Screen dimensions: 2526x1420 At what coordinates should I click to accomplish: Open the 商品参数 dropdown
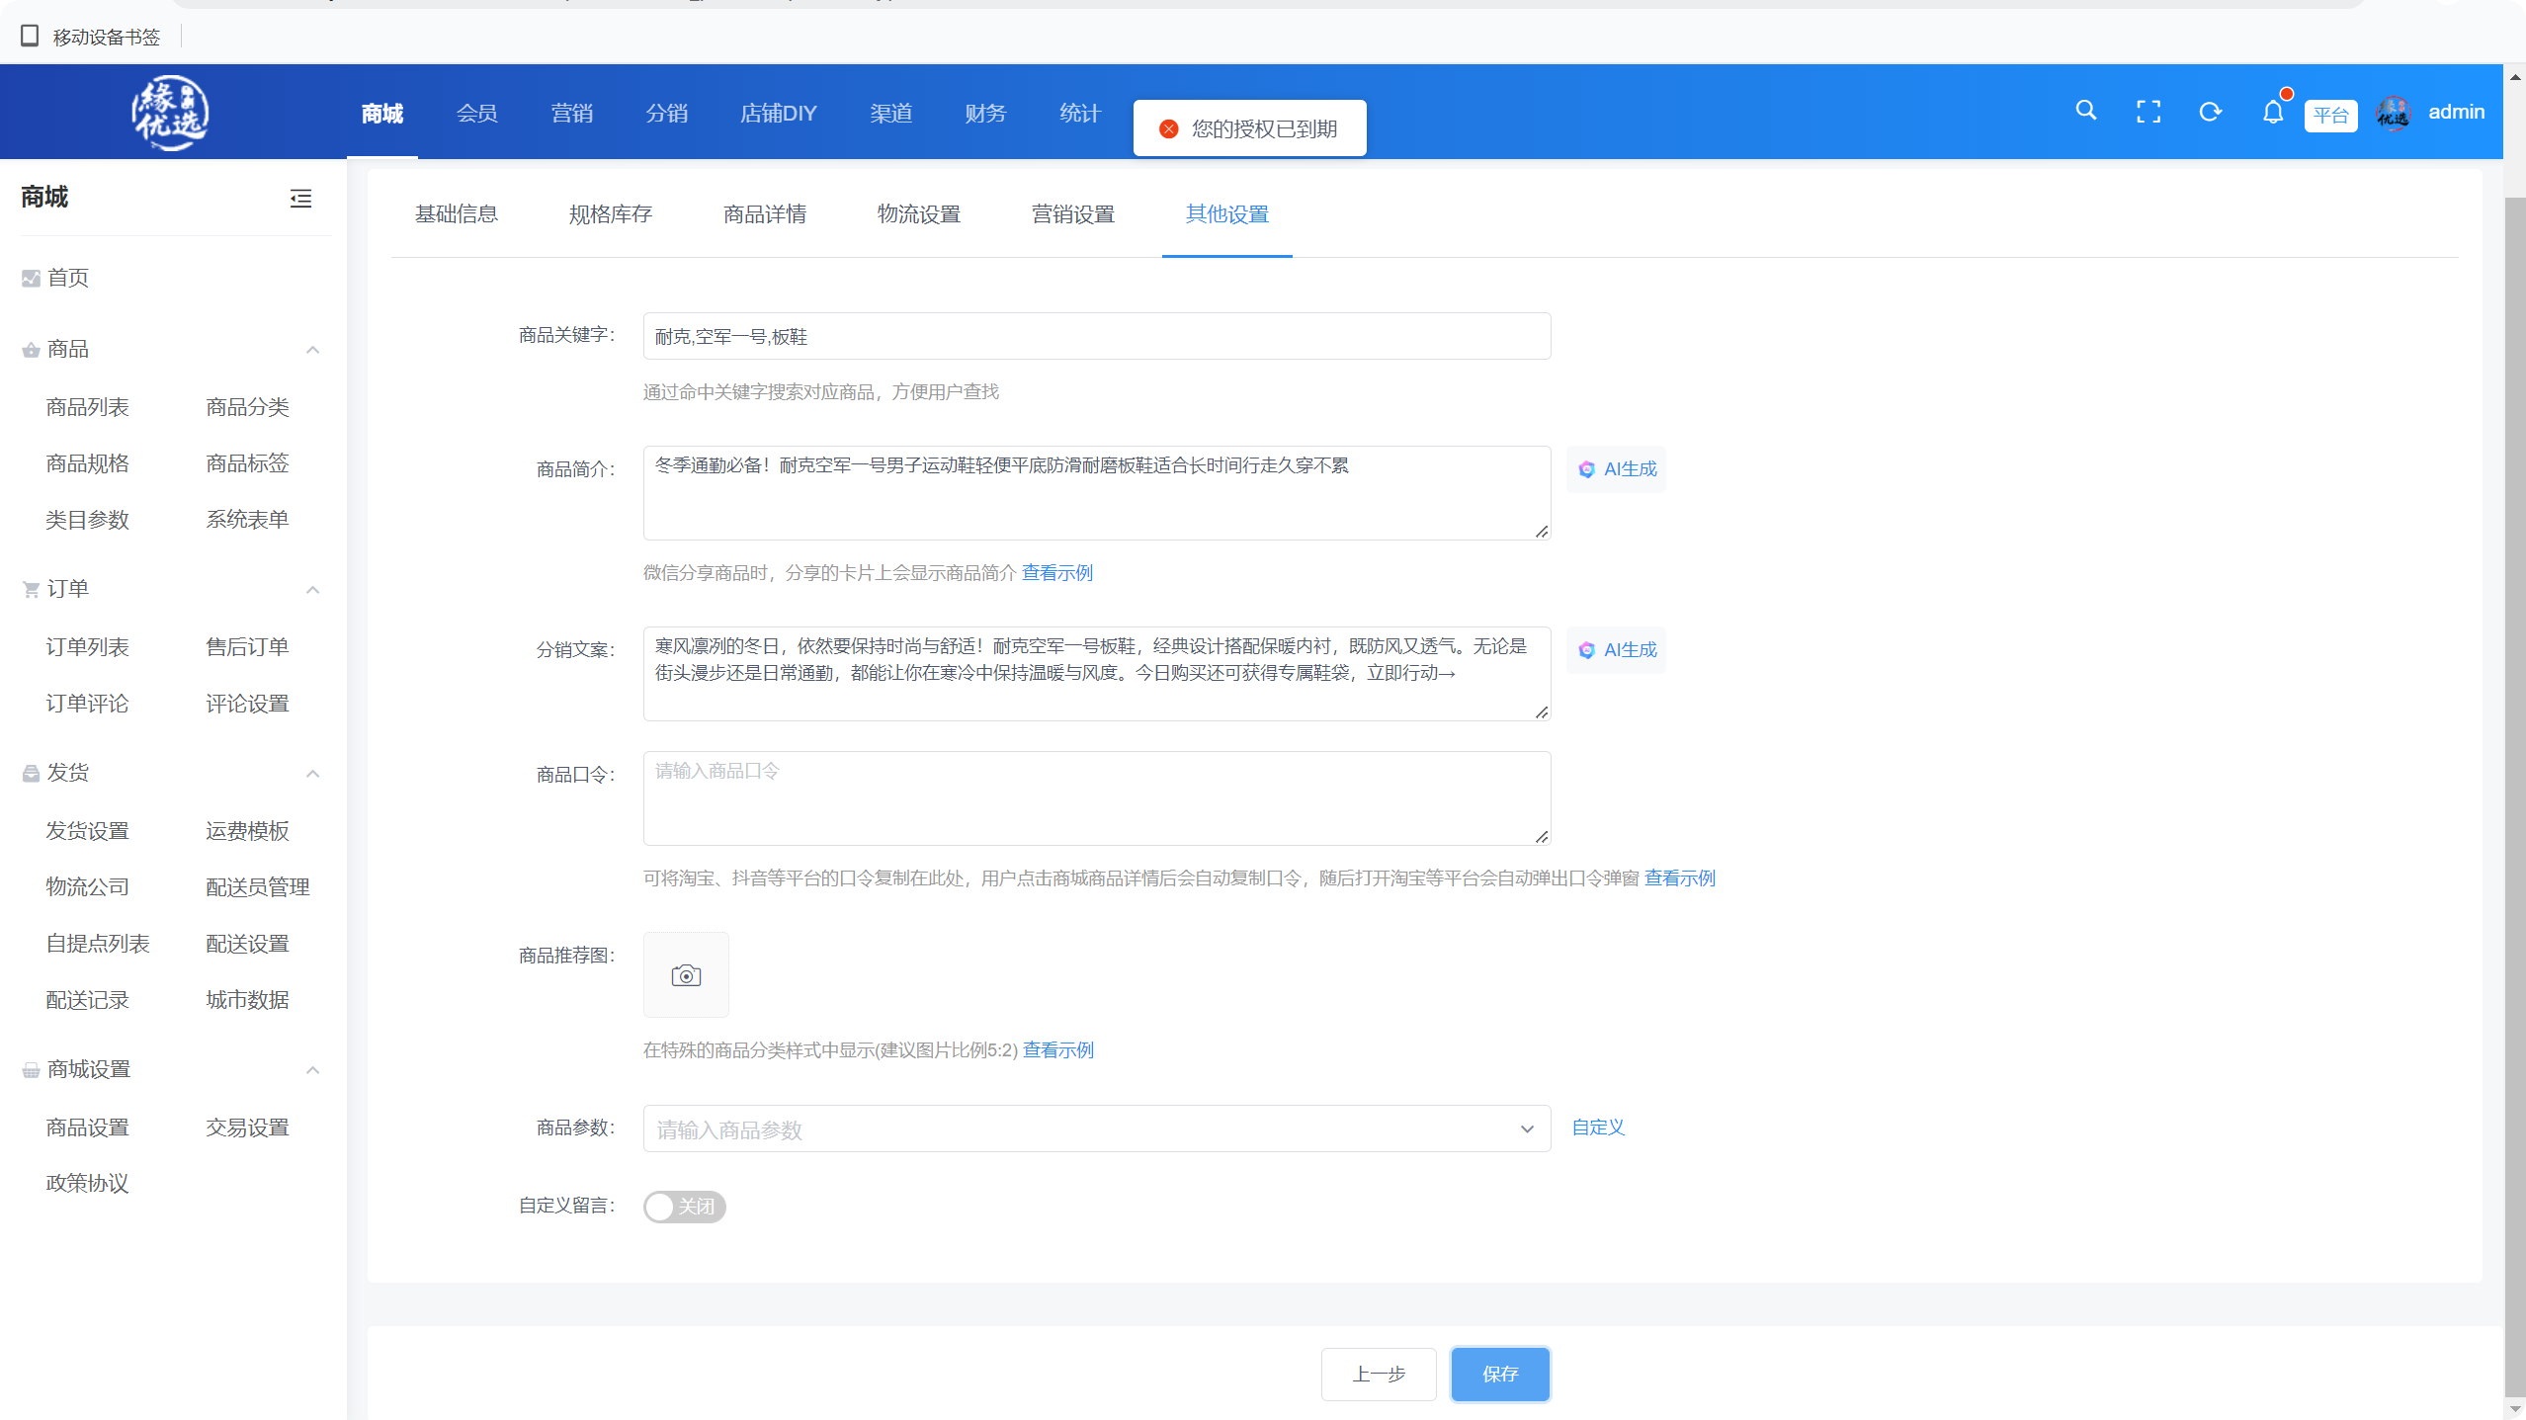pyautogui.click(x=1096, y=1128)
